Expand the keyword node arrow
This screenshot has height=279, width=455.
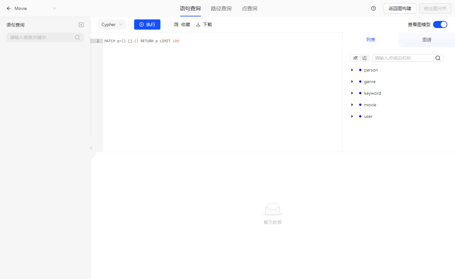click(x=352, y=93)
